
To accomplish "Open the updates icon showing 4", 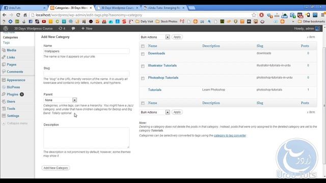I will pyautogui.click(x=62, y=28).
